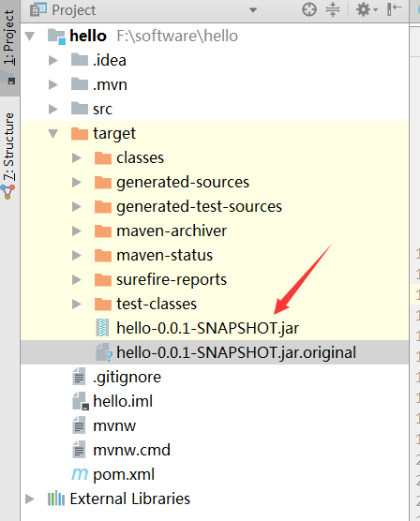Expand the generated-test-sources folder
This screenshot has width=420, height=521.
(x=77, y=207)
